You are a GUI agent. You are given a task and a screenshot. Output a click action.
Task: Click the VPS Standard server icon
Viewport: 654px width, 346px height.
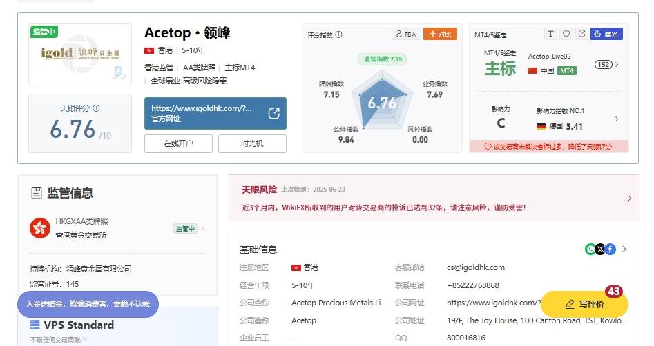pos(35,325)
